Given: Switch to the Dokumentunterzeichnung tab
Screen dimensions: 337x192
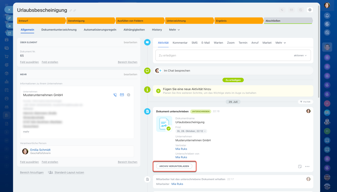Looking at the screenshot, I should pos(59,30).
